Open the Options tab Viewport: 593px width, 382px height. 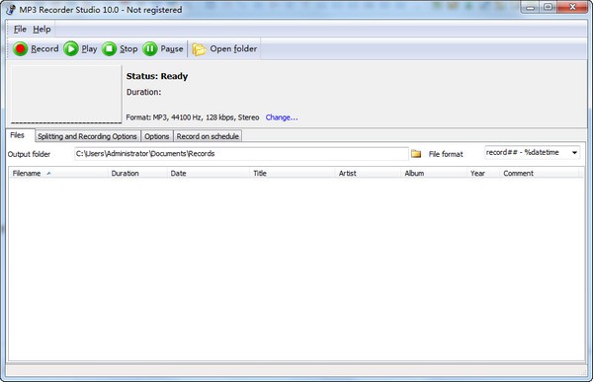click(x=156, y=136)
